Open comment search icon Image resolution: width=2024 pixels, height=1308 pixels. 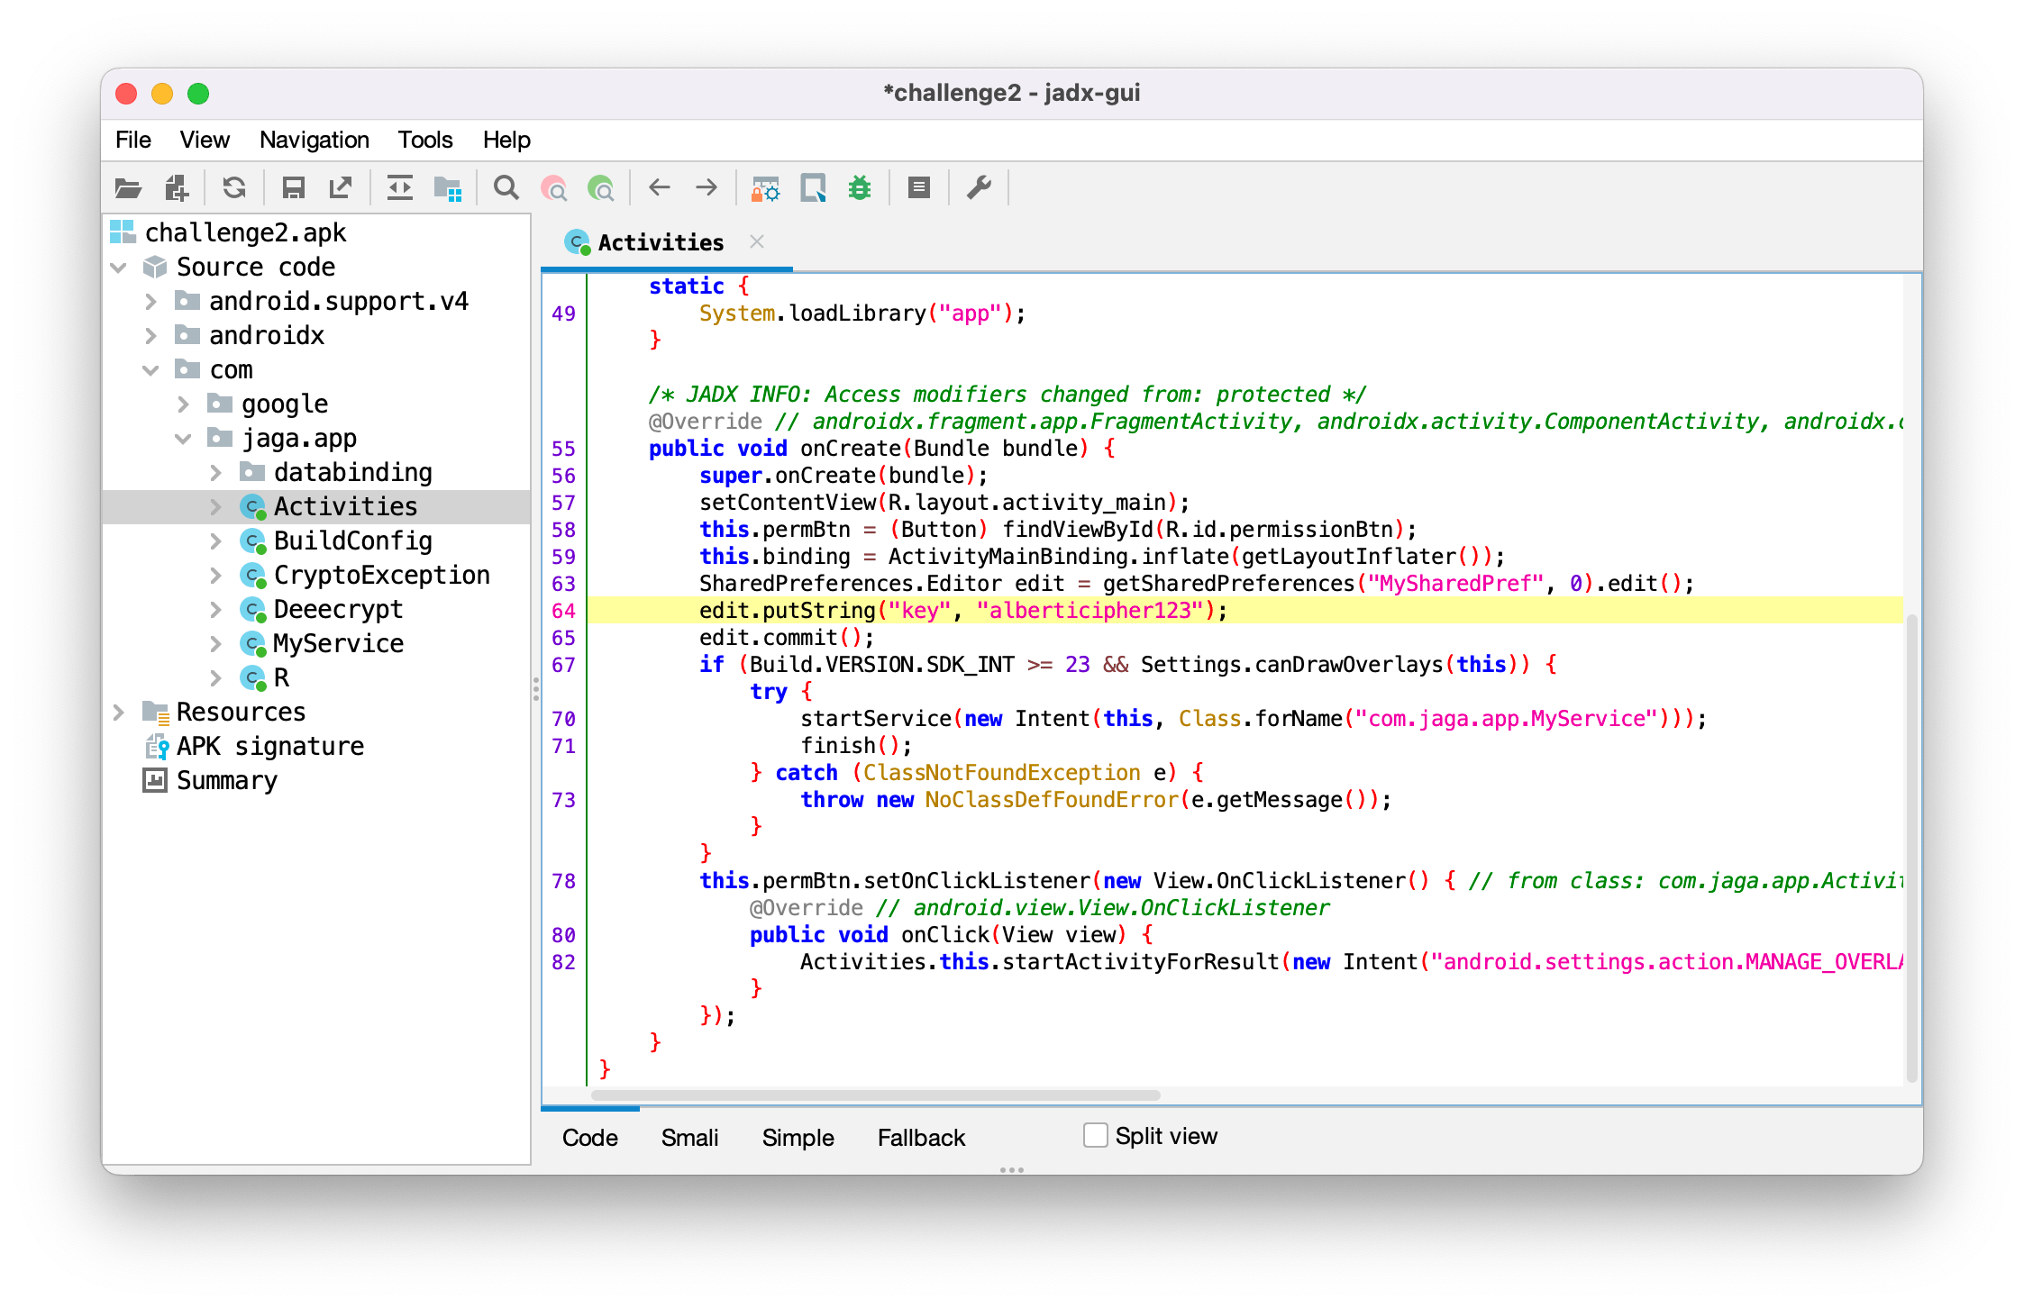click(x=600, y=188)
